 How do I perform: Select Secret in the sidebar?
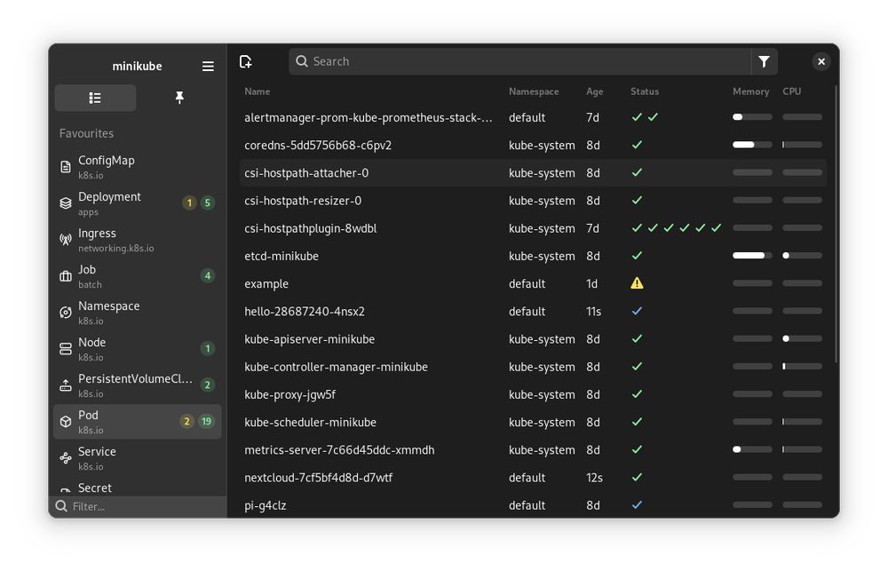coord(137,488)
